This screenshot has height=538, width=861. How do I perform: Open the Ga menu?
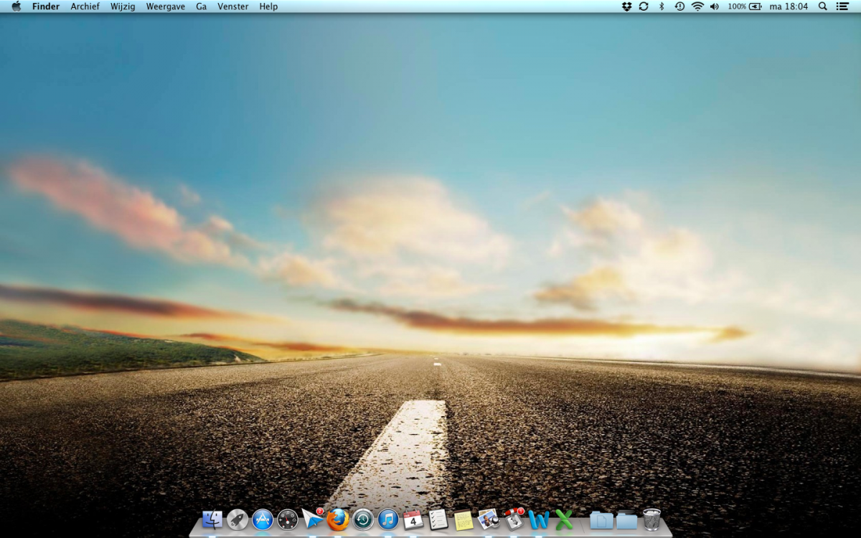pos(202,6)
